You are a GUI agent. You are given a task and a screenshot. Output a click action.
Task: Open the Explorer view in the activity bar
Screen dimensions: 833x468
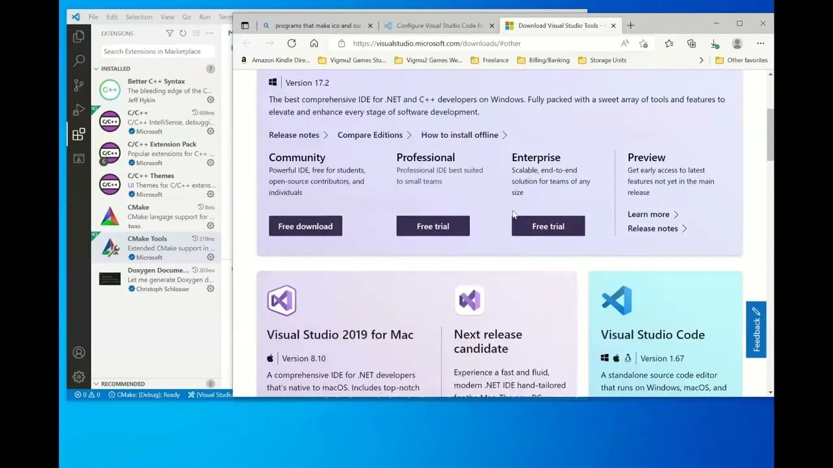79,36
